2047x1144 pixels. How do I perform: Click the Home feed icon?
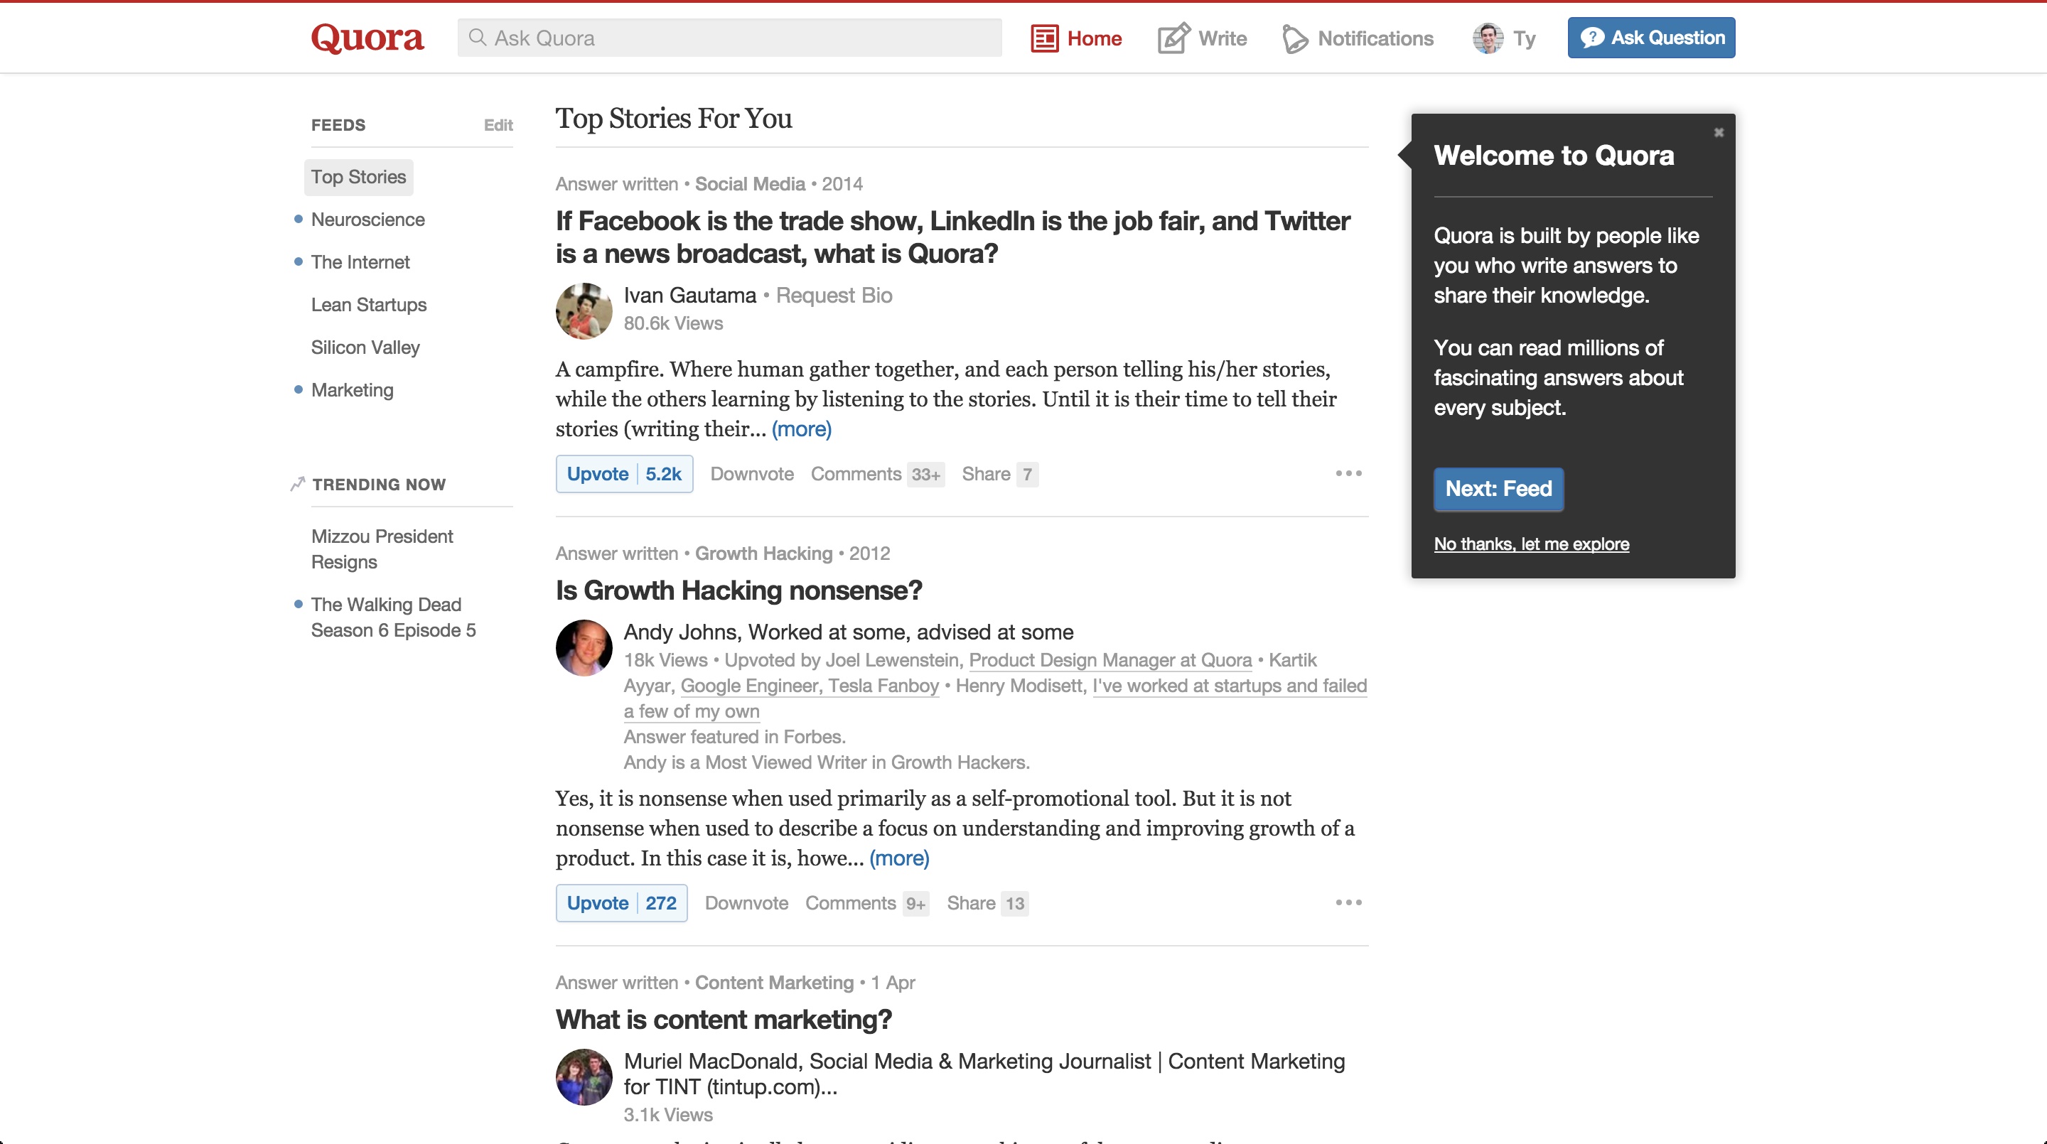(x=1044, y=38)
